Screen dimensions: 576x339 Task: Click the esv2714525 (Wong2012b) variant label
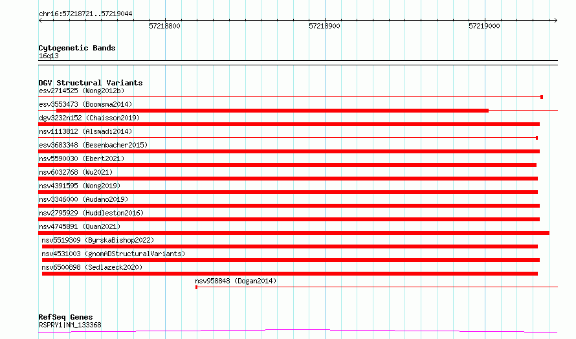point(82,91)
